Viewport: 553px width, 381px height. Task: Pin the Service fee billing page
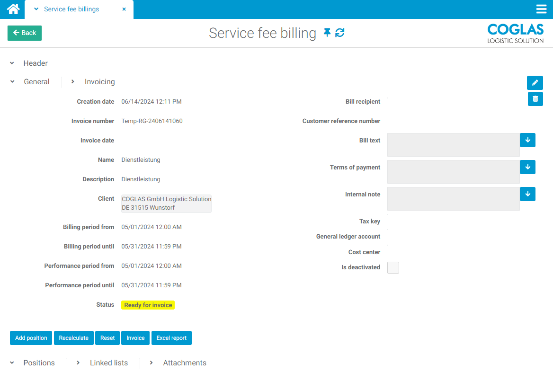click(x=327, y=33)
